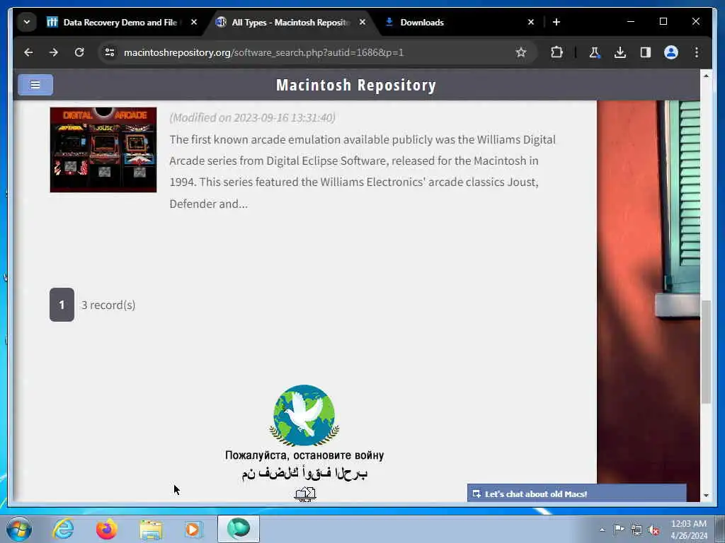Reload the current page
This screenshot has height=543, width=725.
tap(79, 52)
